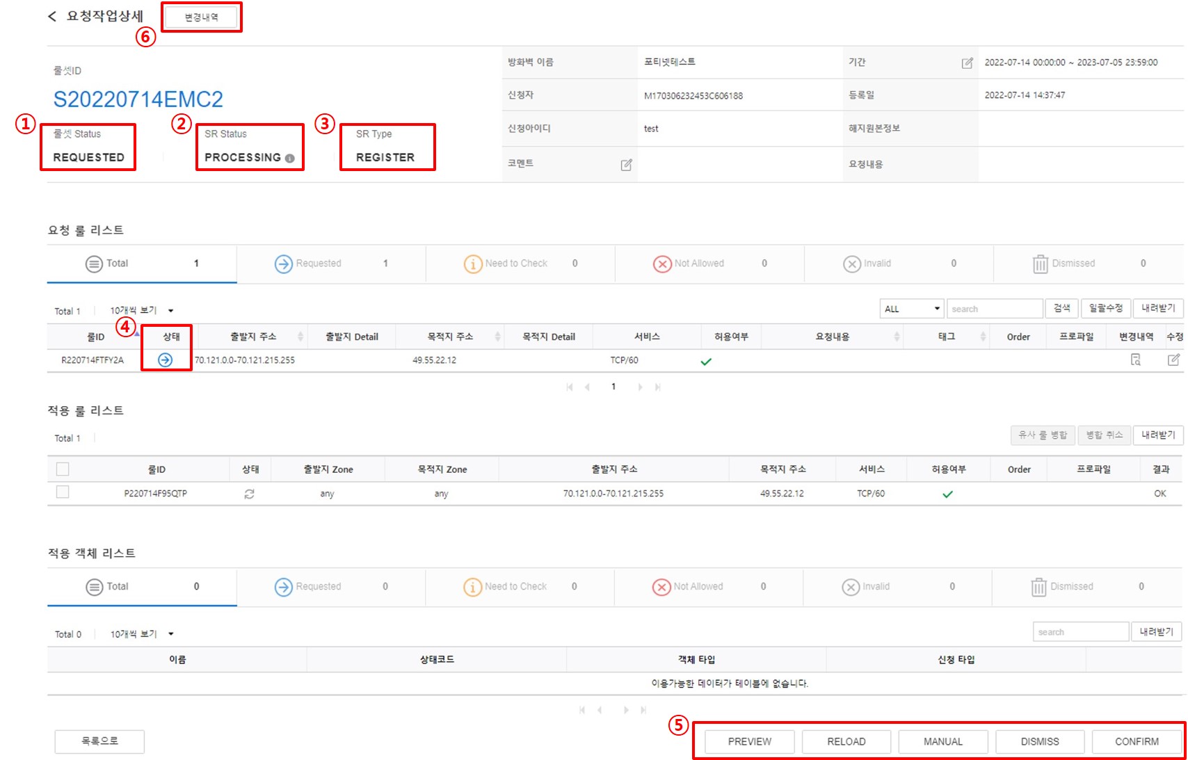Go back using the left chevron icon
The image size is (1188, 760).
click(52, 16)
